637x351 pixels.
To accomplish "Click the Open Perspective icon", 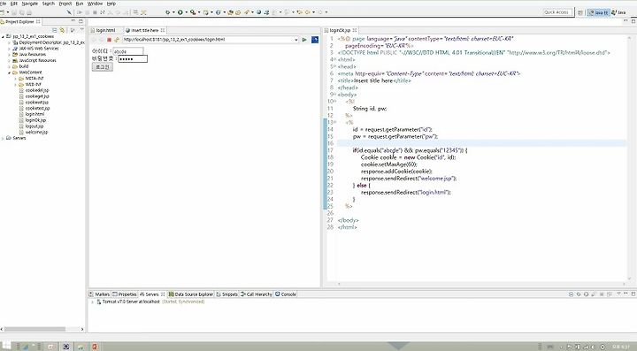I will tap(580, 12).
